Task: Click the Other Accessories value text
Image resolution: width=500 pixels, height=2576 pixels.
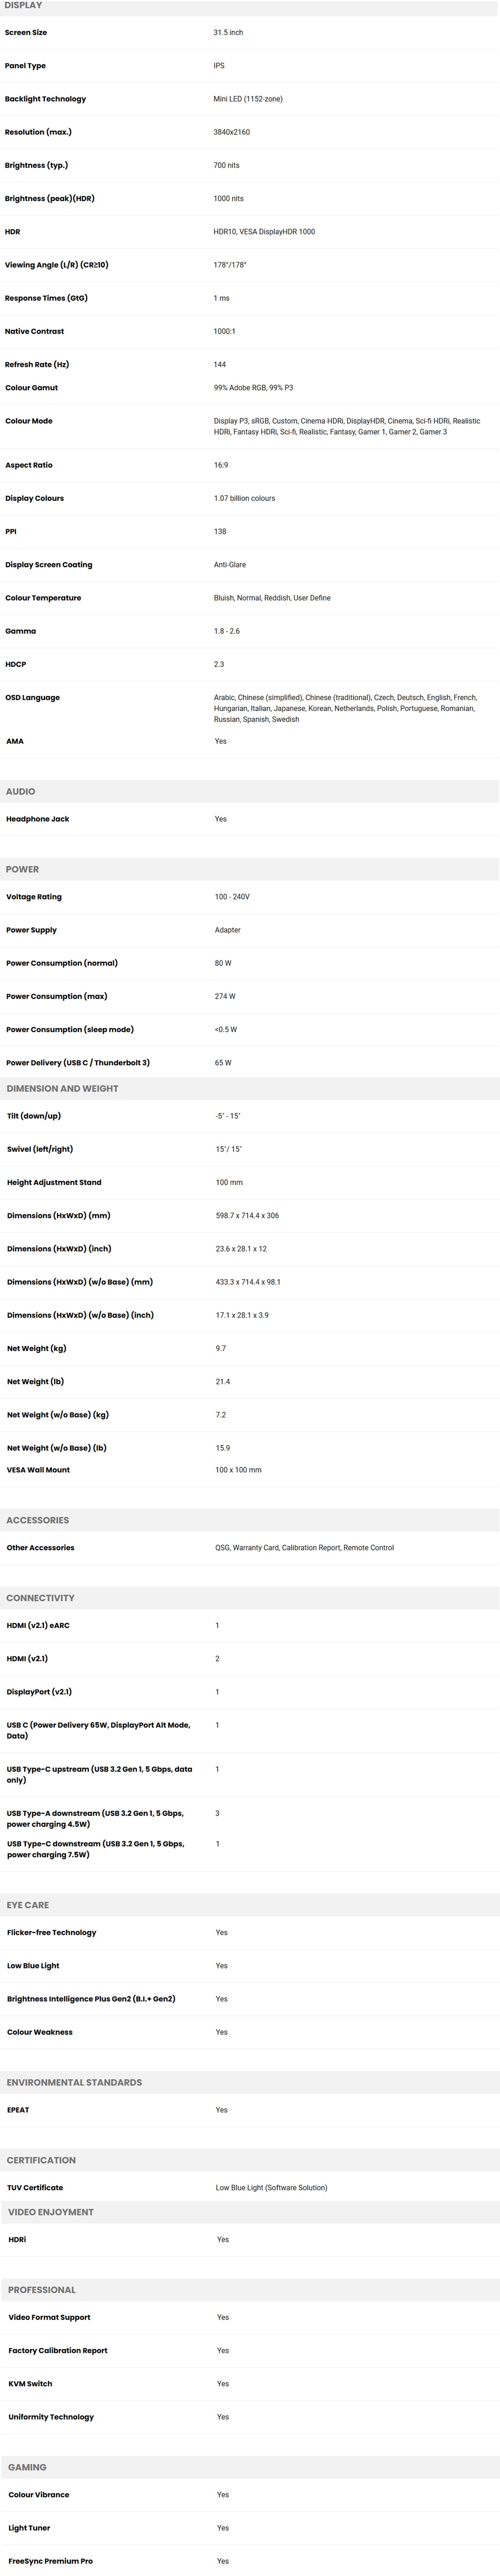Action: click(x=304, y=1548)
